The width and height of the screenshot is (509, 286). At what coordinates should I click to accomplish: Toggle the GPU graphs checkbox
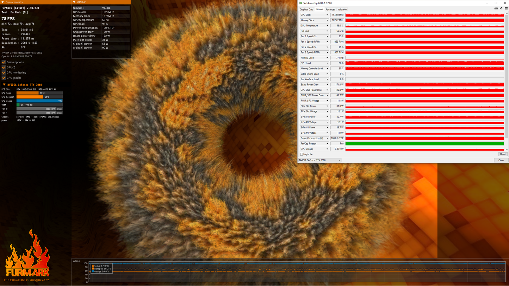pos(4,78)
